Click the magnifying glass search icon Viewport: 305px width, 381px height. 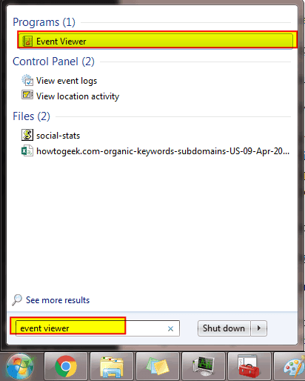(17, 299)
